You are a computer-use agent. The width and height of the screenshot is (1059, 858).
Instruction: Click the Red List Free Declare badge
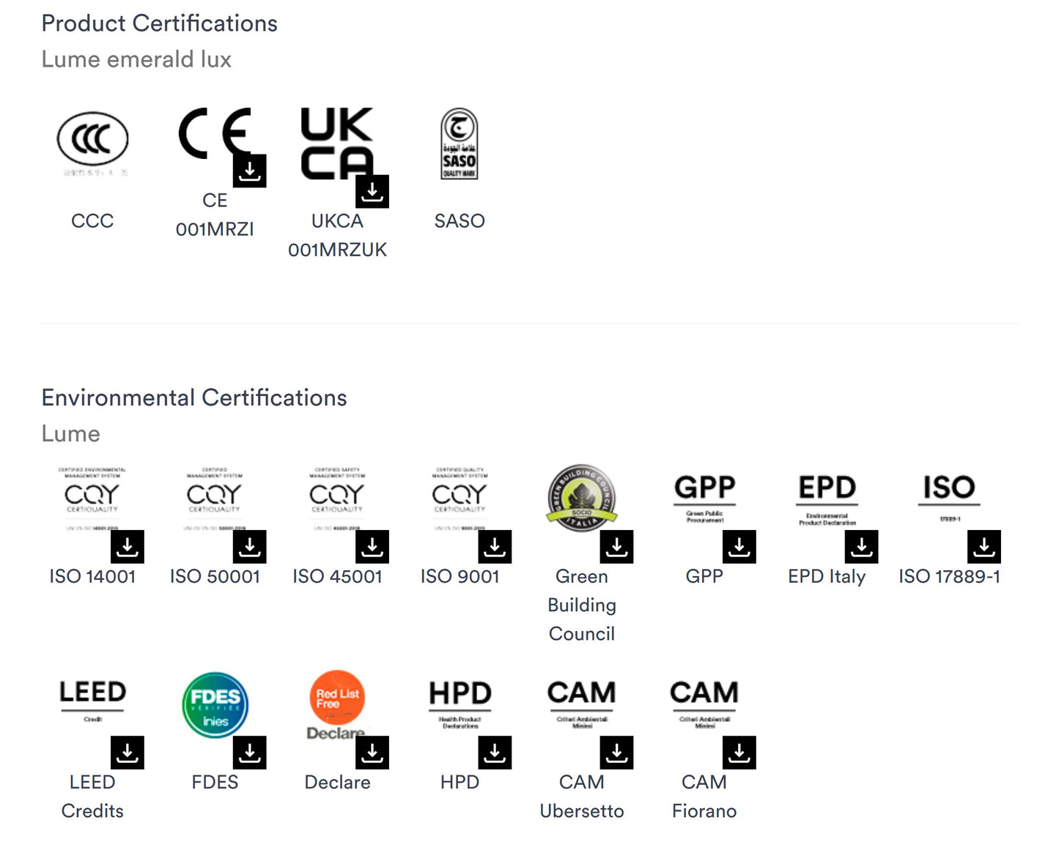click(337, 705)
